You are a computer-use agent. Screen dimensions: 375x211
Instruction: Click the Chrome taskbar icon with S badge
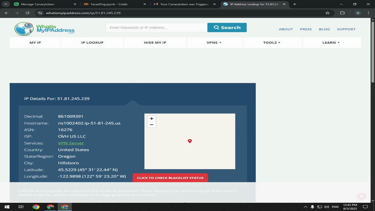click(x=65, y=207)
